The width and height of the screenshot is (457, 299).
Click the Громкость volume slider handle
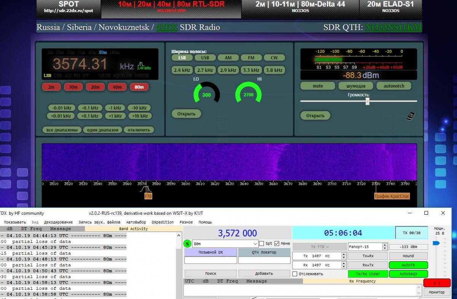[x=368, y=101]
